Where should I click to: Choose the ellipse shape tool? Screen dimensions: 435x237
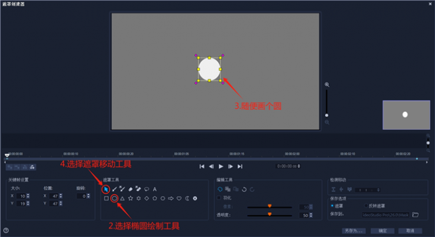pos(115,198)
